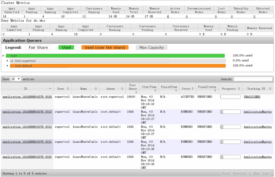Go to First page of entries
This screenshot has height=177, width=275.
click(x=226, y=173)
